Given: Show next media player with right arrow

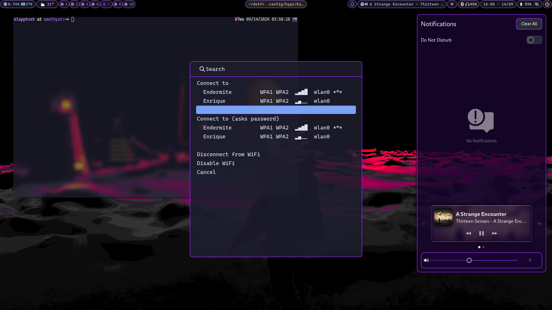Looking at the screenshot, I should pos(539,224).
